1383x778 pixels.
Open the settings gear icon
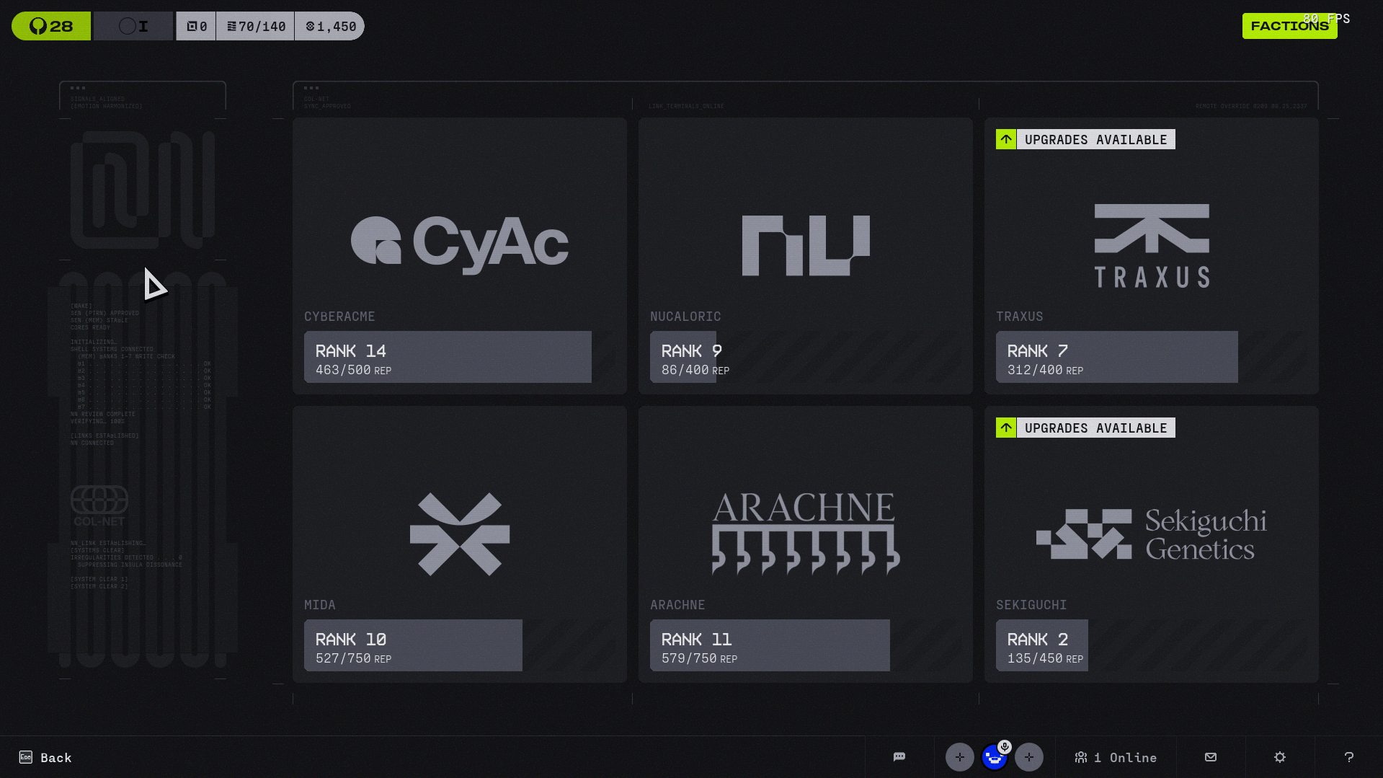1279,757
